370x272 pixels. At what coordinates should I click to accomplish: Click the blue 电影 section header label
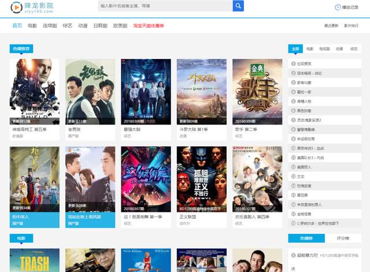[21, 238]
